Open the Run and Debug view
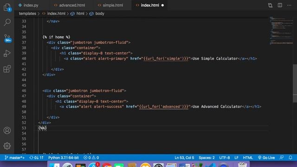The height and width of the screenshot is (167, 297). (x=7, y=53)
